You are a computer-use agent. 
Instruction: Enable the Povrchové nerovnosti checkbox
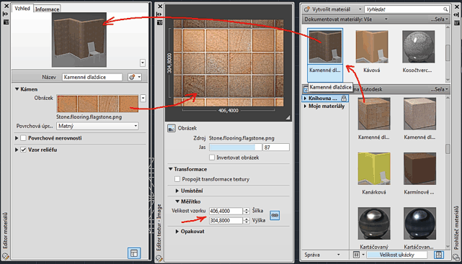pyautogui.click(x=24, y=138)
